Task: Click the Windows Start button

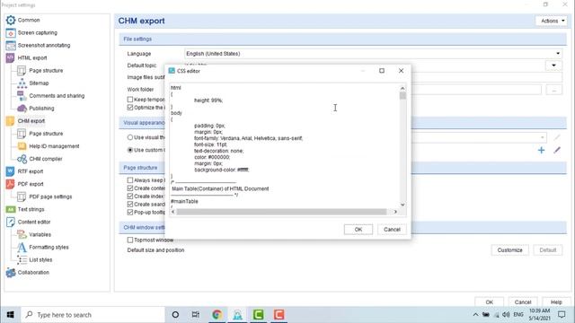Action: click(11, 315)
